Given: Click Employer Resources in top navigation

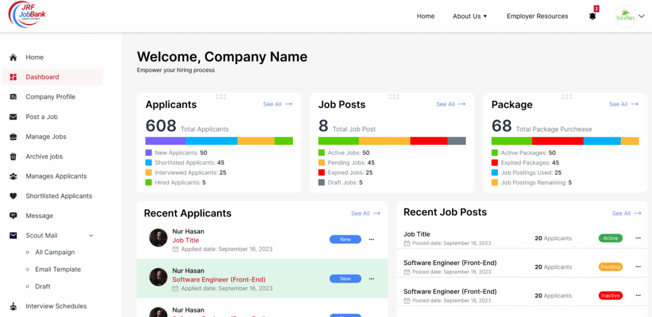Looking at the screenshot, I should point(537,17).
